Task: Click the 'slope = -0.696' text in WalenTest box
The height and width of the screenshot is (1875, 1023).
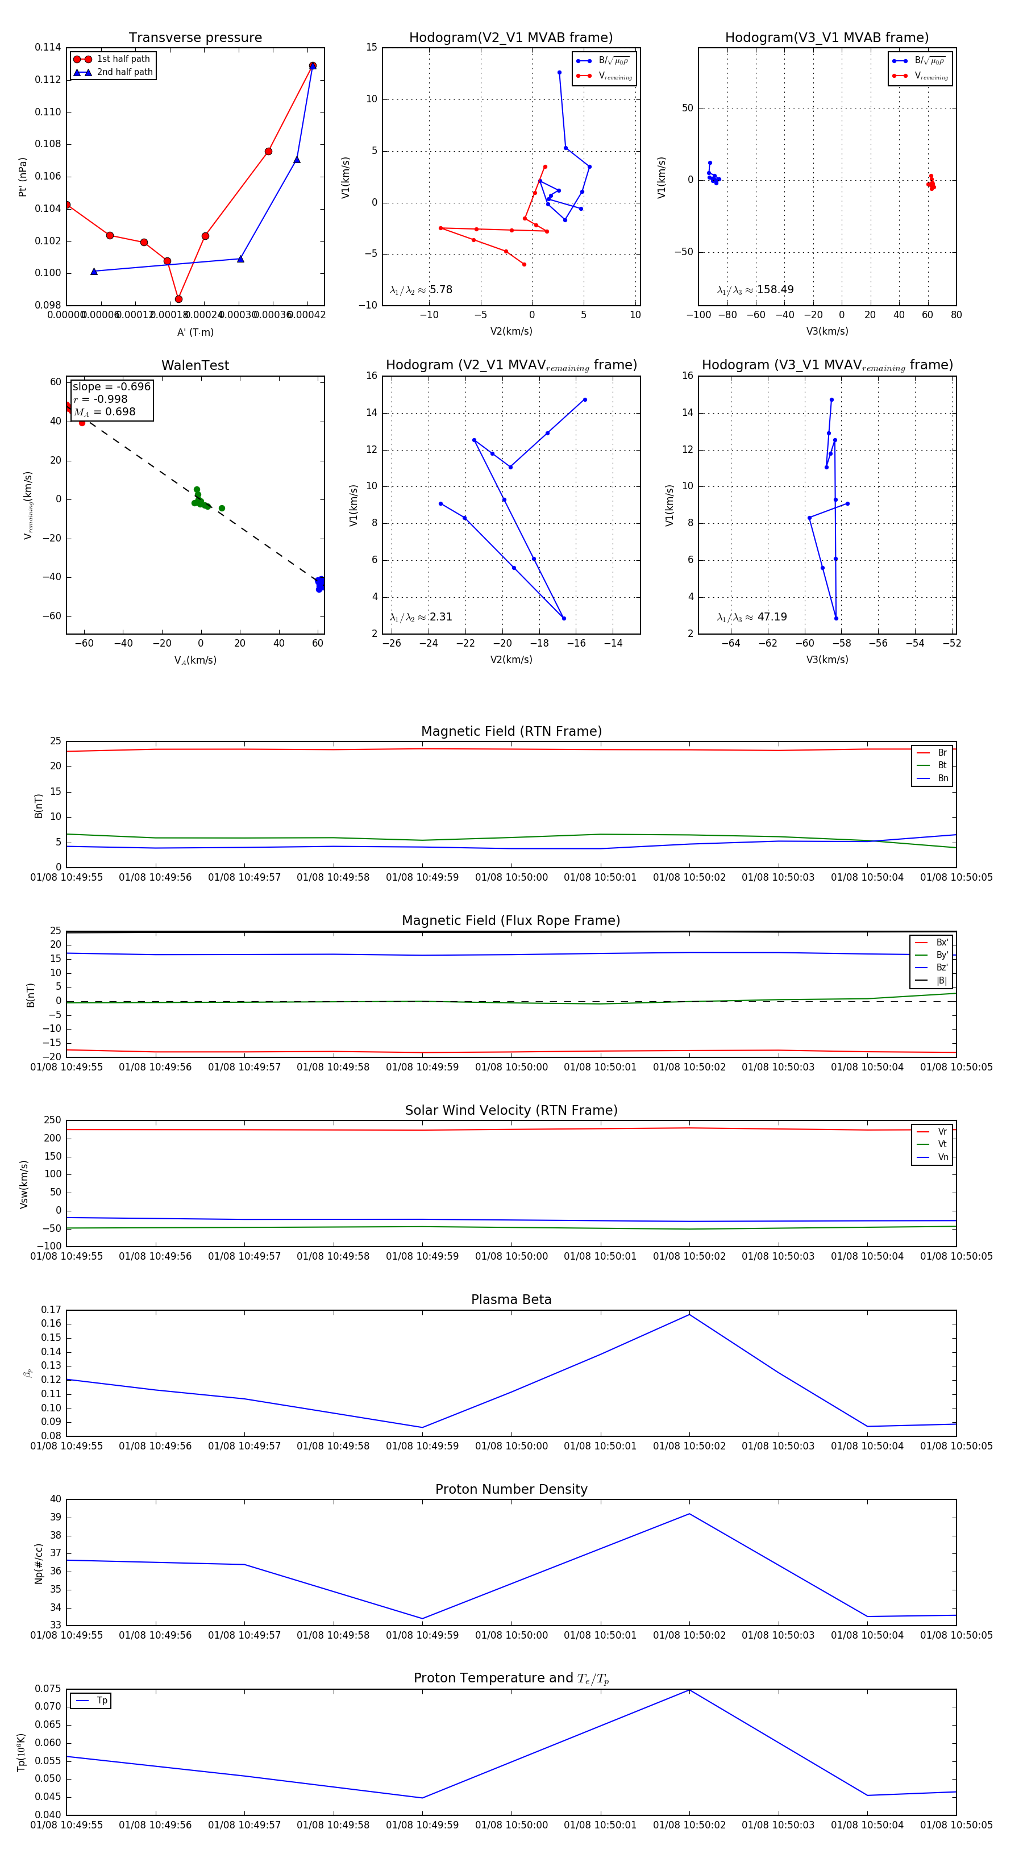Action: 111,386
